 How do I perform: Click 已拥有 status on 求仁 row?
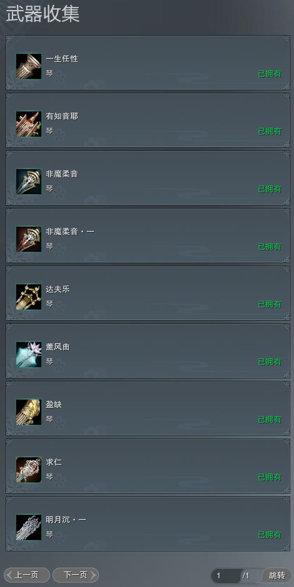point(270,477)
